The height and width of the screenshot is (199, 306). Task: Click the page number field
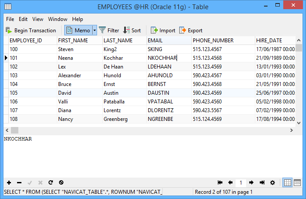click(240, 182)
